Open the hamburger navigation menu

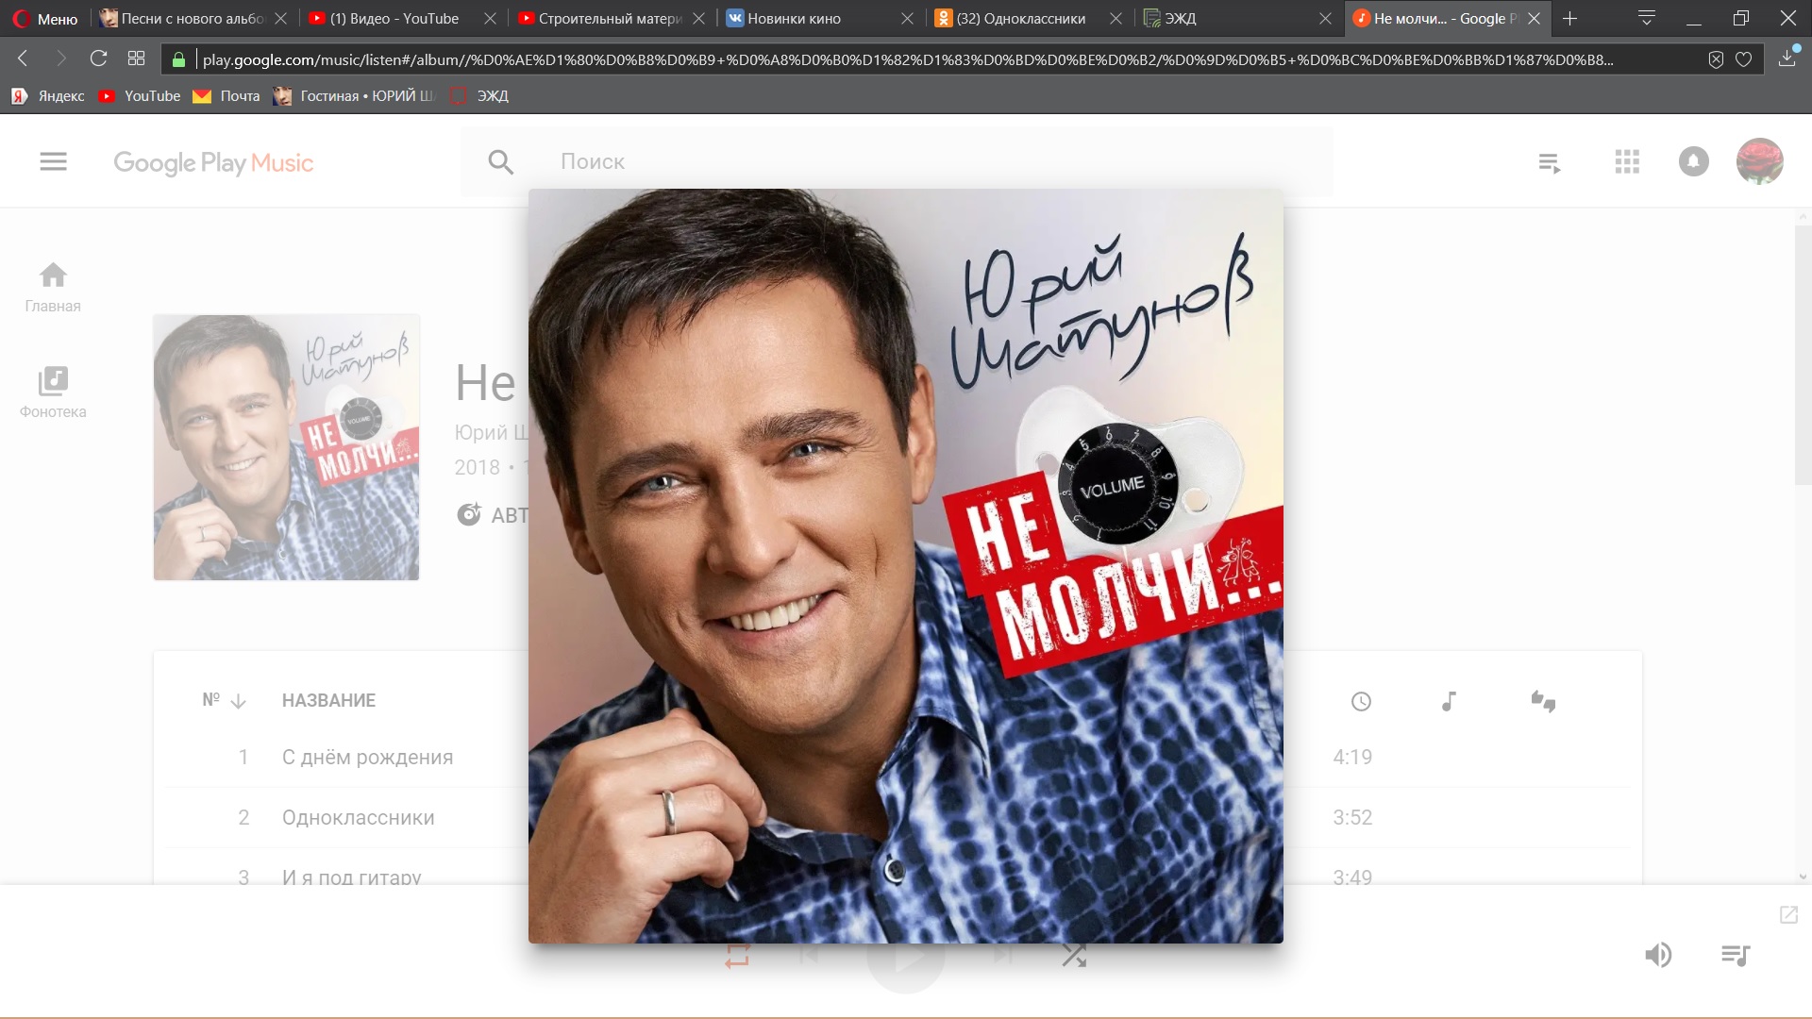[x=53, y=161]
